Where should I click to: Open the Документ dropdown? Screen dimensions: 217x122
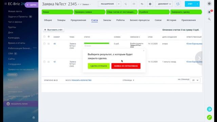coord(164,4)
